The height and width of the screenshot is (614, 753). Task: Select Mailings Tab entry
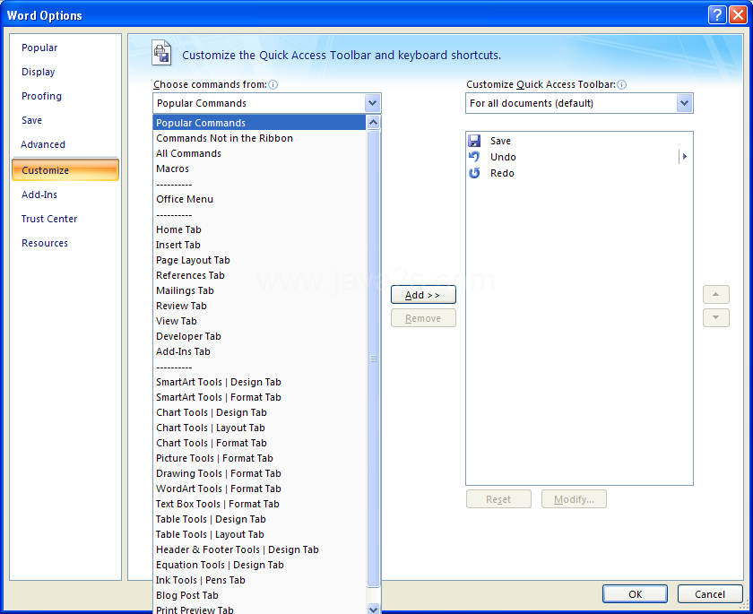pos(259,291)
